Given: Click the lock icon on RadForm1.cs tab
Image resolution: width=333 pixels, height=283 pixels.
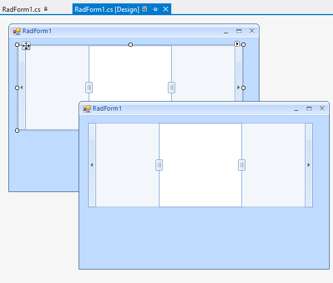Looking at the screenshot, I should [x=45, y=9].
